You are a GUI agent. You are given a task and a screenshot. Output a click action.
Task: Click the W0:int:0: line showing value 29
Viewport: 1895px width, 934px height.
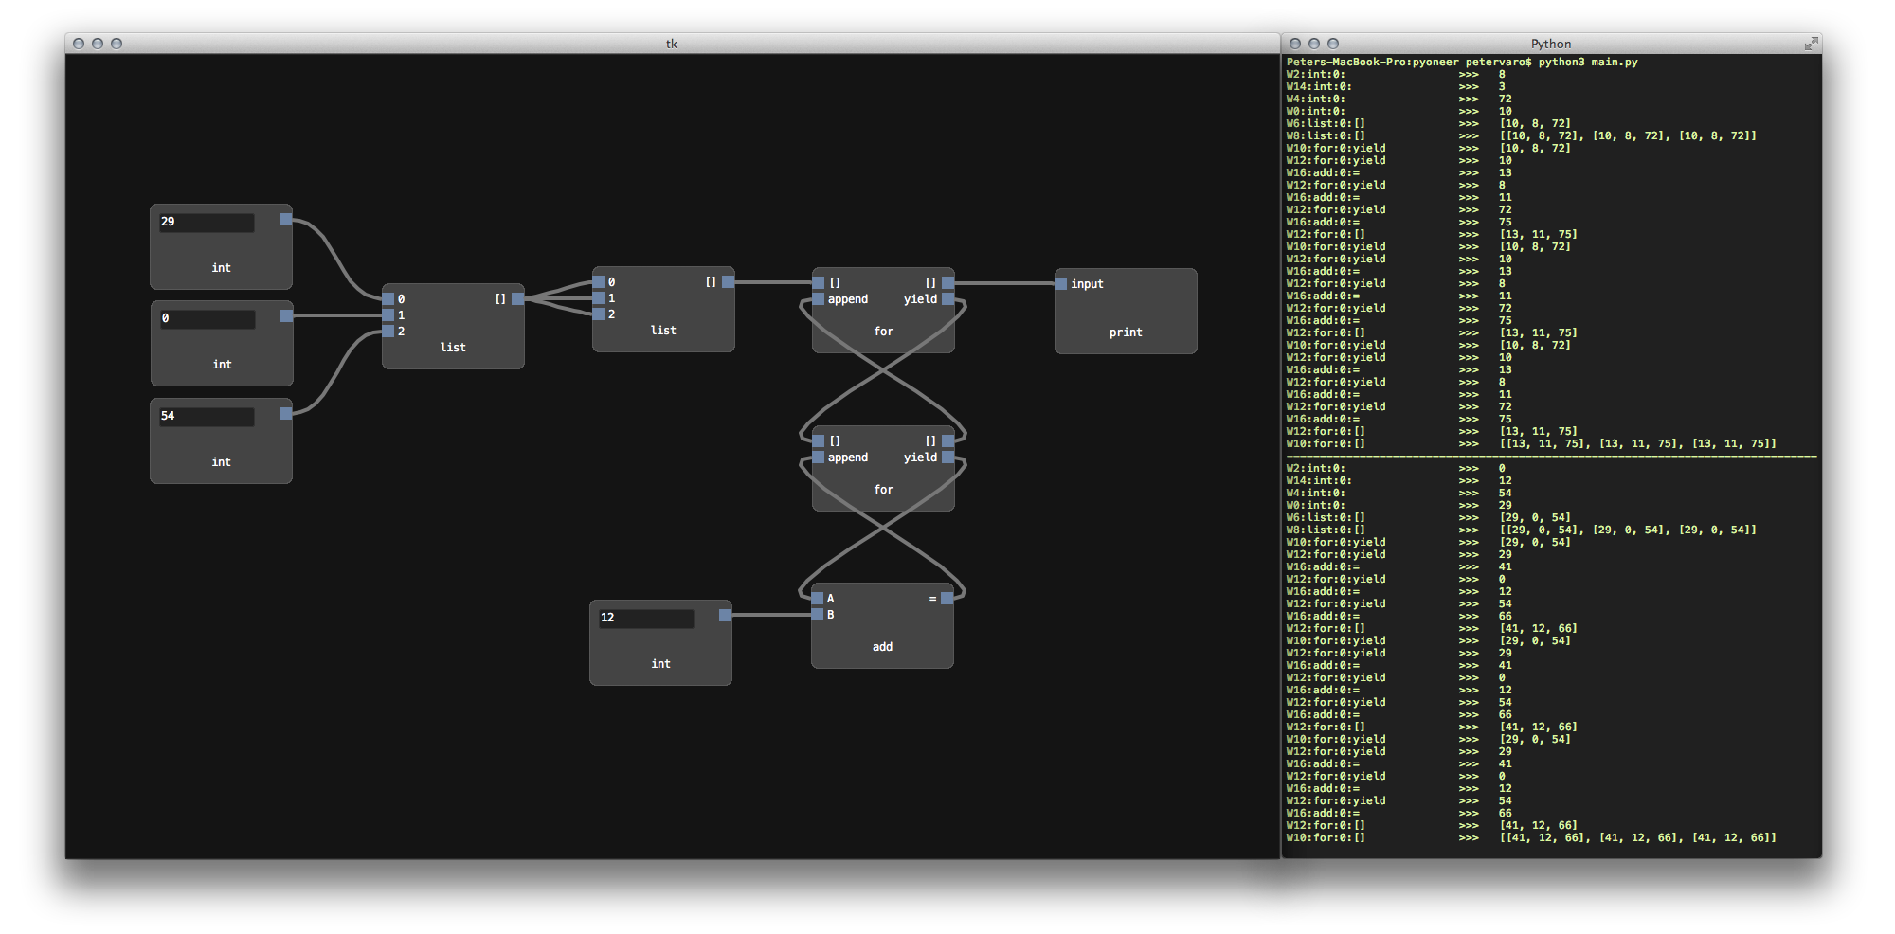pyautogui.click(x=1399, y=505)
